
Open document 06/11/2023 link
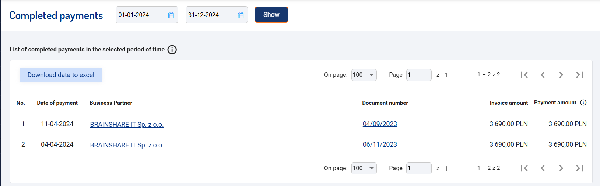click(380, 144)
